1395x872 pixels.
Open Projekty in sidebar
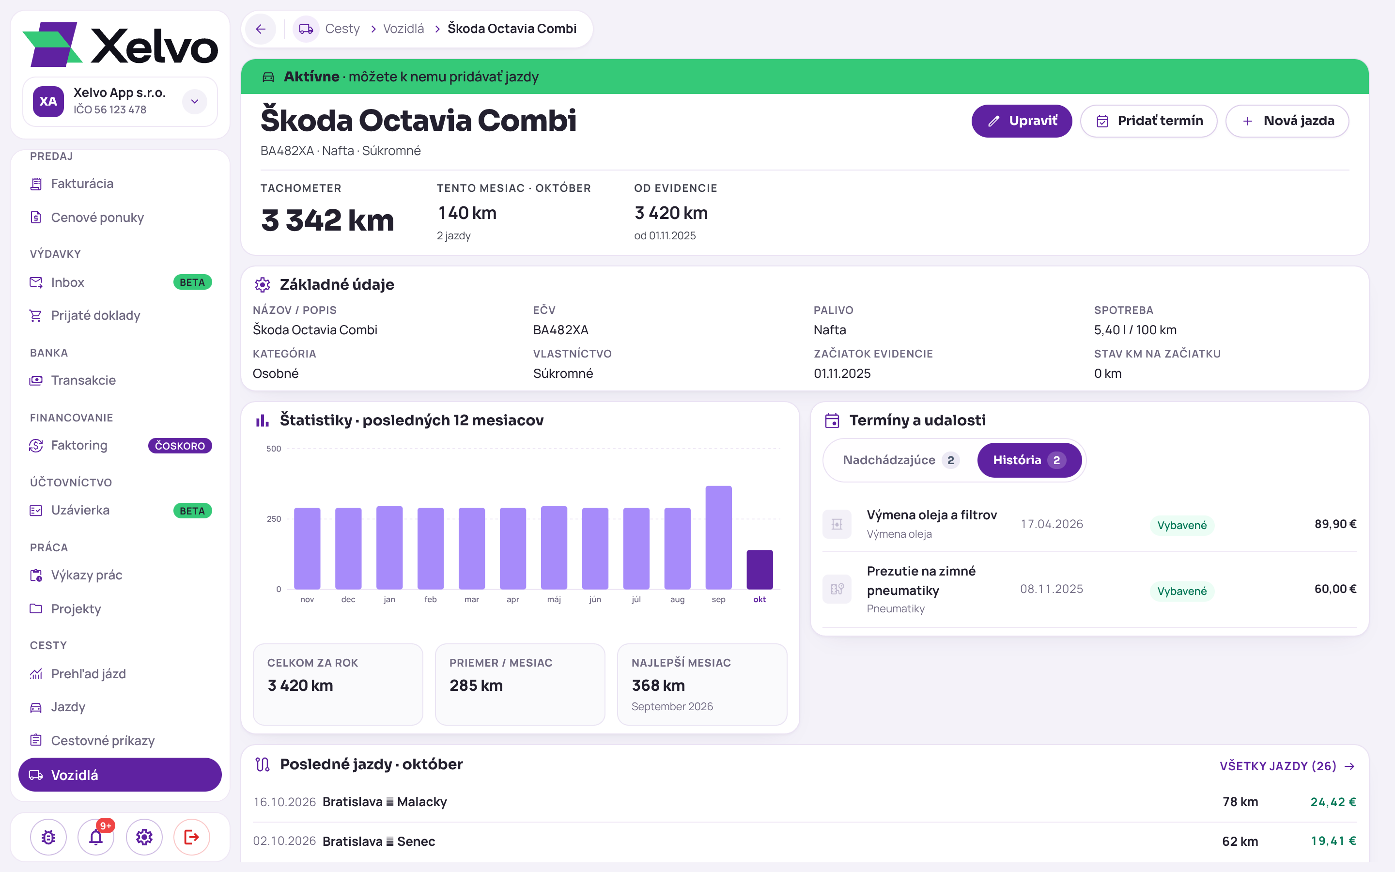tap(120, 609)
